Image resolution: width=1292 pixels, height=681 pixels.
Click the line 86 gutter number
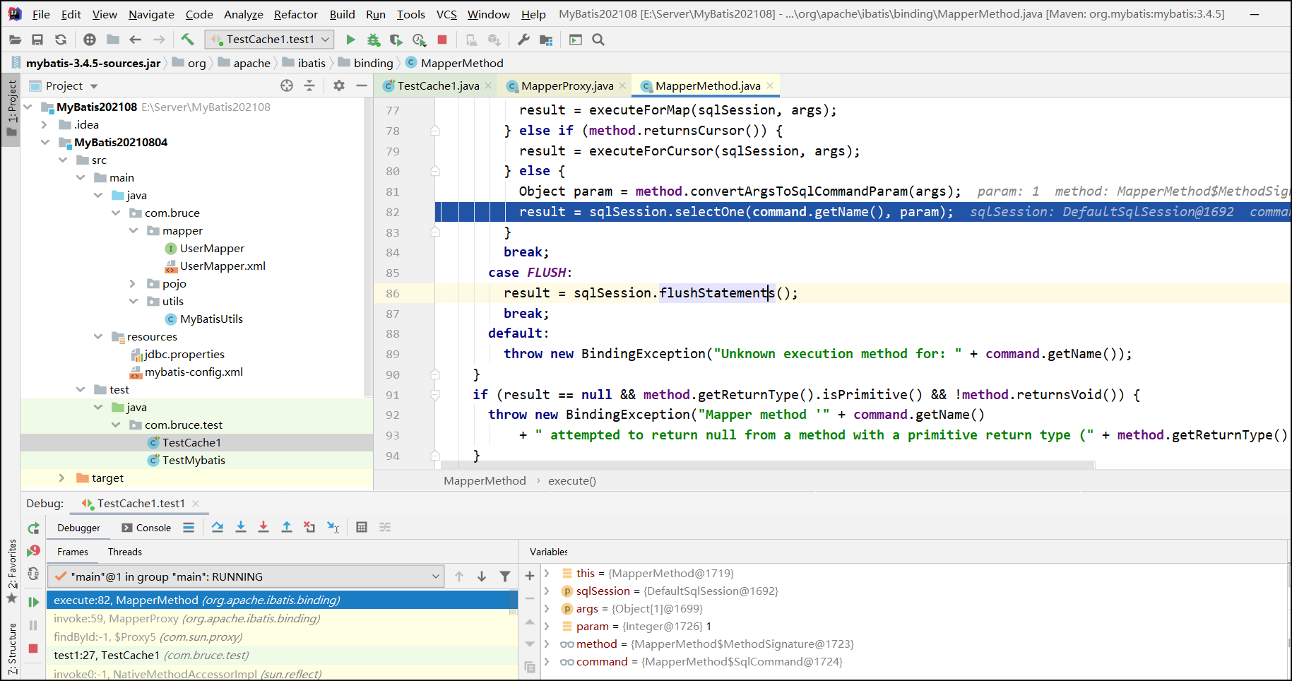393,293
